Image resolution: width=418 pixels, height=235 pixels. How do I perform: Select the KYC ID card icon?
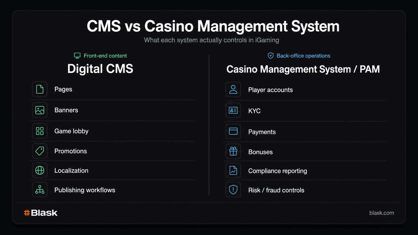[x=233, y=110]
